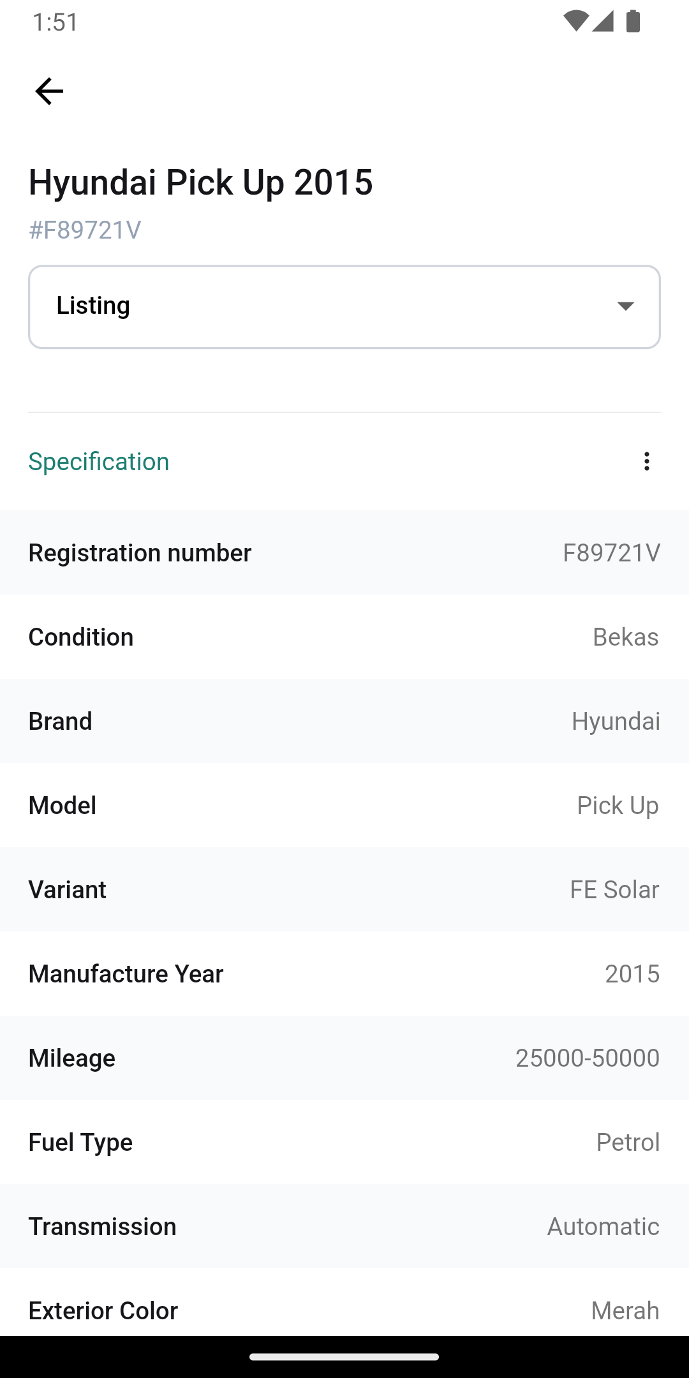Image resolution: width=689 pixels, height=1378 pixels.
Task: Expand the Listing dropdown arrow
Action: [625, 306]
